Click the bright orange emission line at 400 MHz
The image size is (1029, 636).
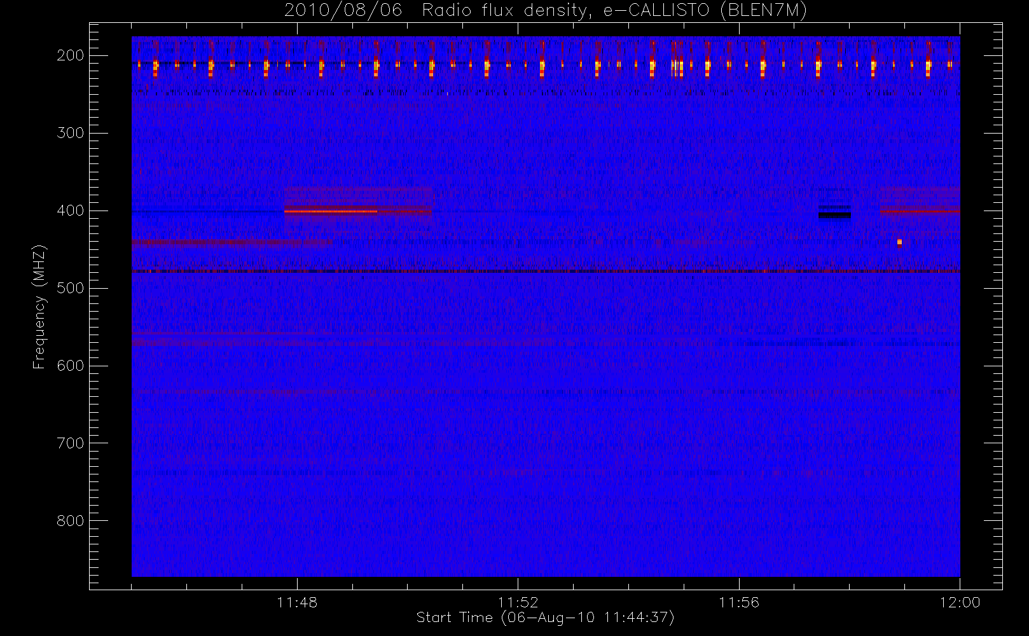[331, 211]
